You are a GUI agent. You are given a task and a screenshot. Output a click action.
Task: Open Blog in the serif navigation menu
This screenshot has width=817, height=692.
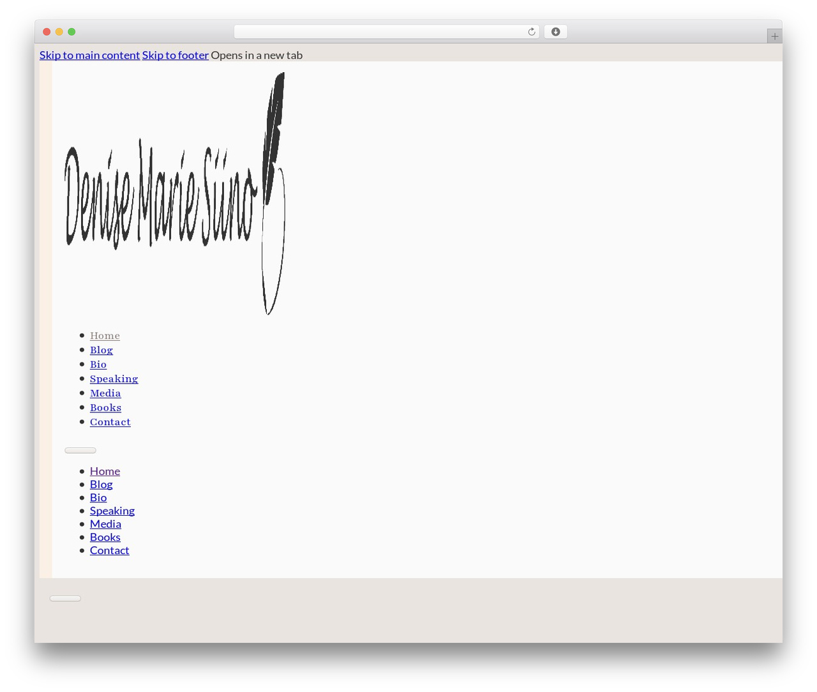point(101,350)
